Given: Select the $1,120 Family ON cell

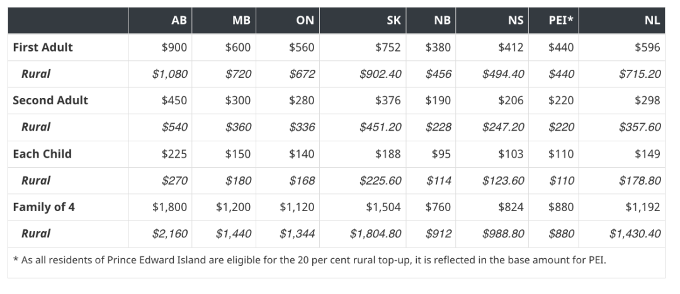Looking at the screenshot, I should coord(297,207).
